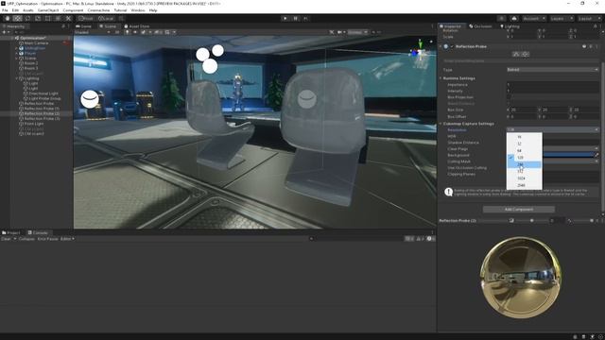605x340 pixels.
Task: Select the Rect transform tool
Action: (x=48, y=18)
